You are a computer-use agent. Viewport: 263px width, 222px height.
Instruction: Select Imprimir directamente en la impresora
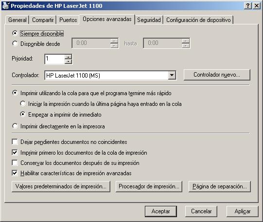[15, 126]
